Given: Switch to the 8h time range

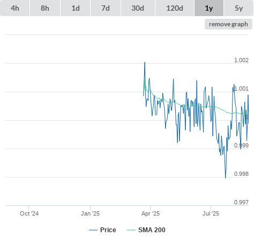Looking at the screenshot, I should pos(45,8).
